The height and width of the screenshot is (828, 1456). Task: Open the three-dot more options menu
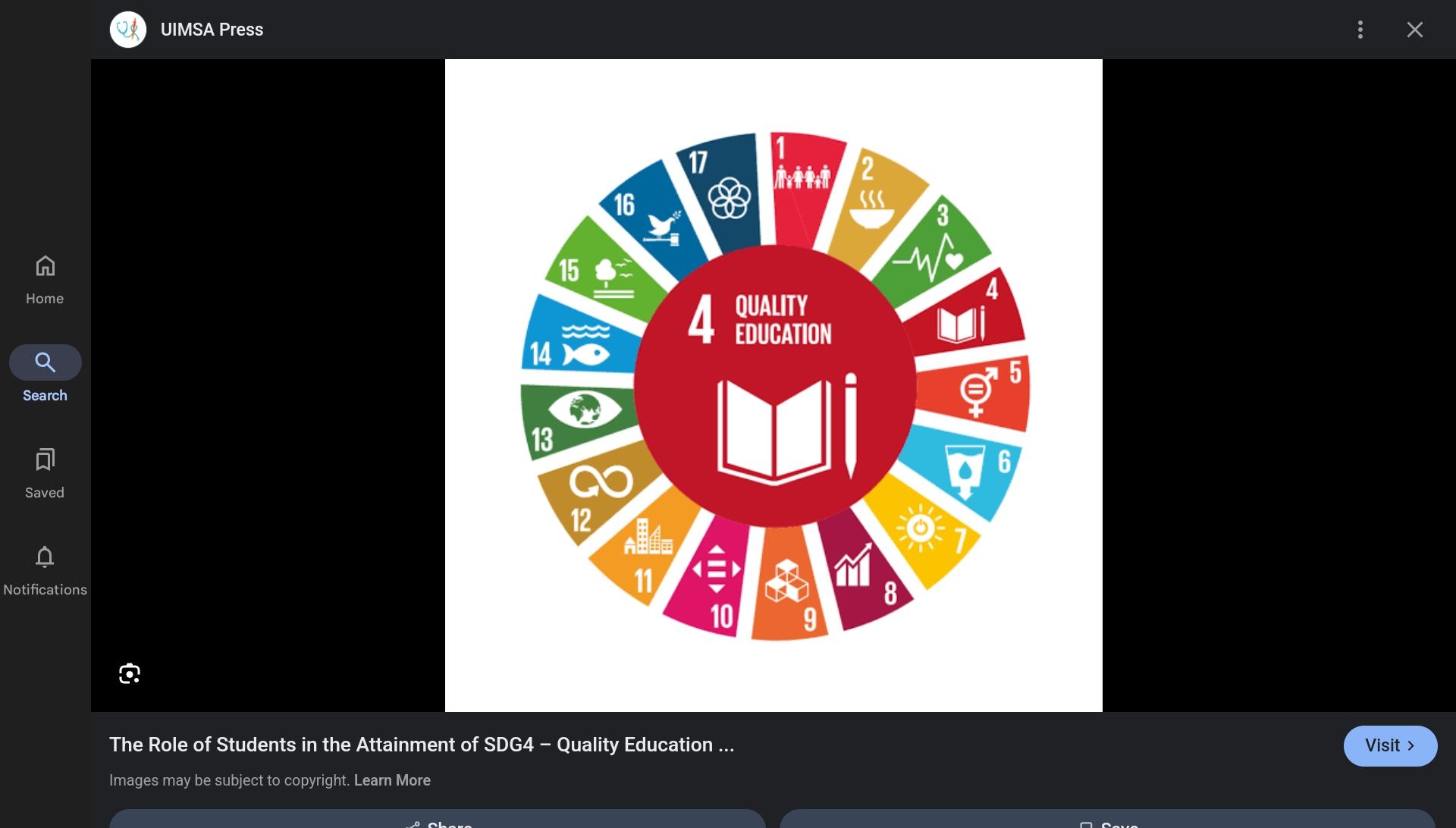[1360, 30]
